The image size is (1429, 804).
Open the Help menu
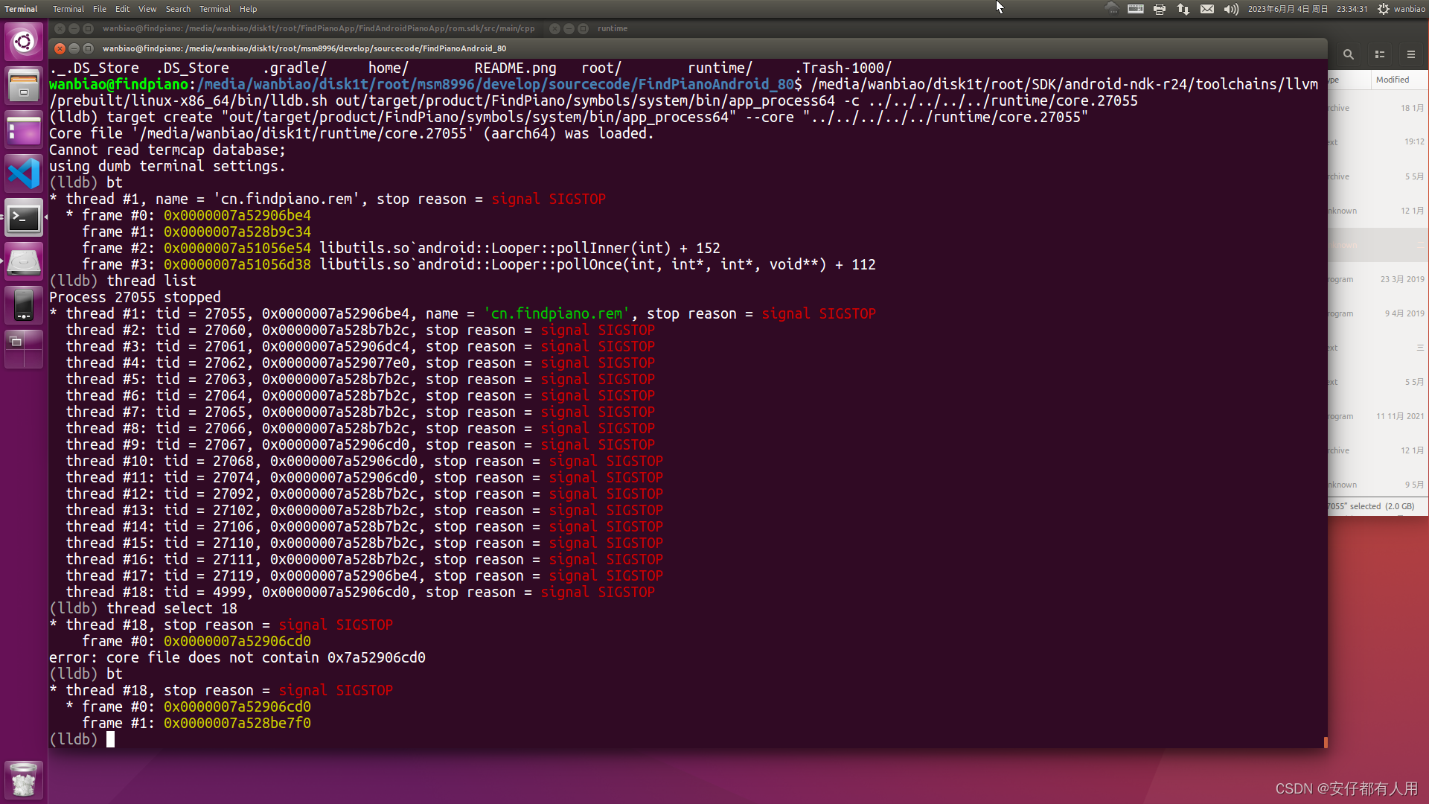tap(248, 9)
